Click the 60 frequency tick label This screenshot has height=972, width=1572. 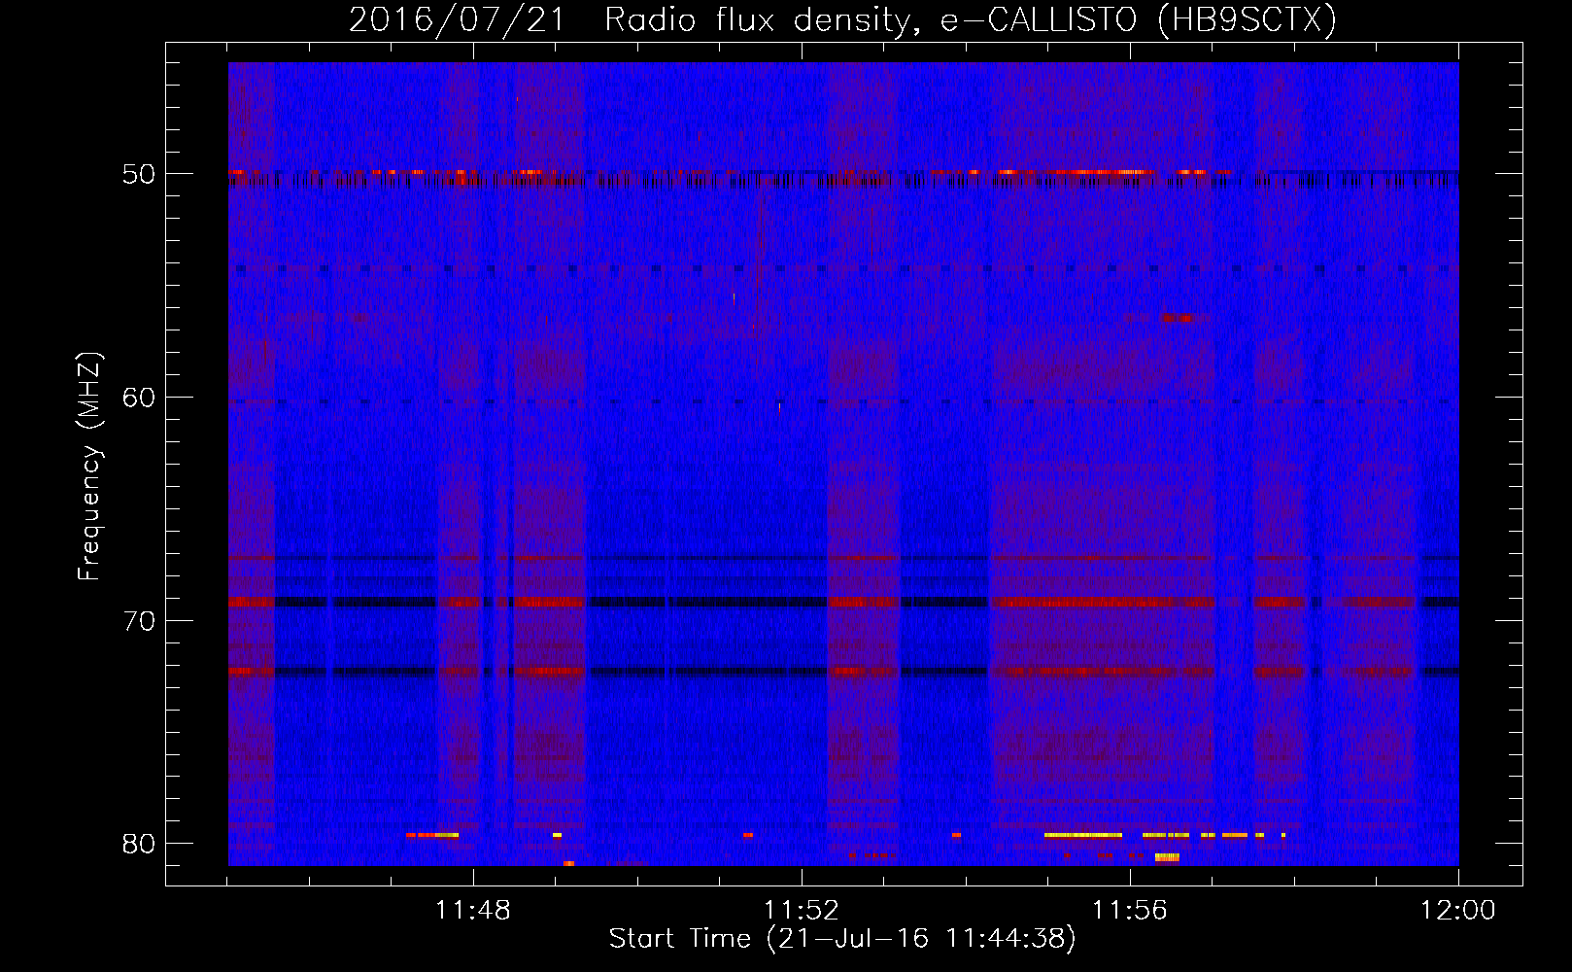139,398
